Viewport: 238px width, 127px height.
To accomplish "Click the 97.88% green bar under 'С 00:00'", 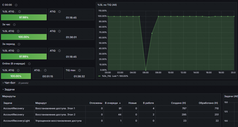I will tap(24, 17).
